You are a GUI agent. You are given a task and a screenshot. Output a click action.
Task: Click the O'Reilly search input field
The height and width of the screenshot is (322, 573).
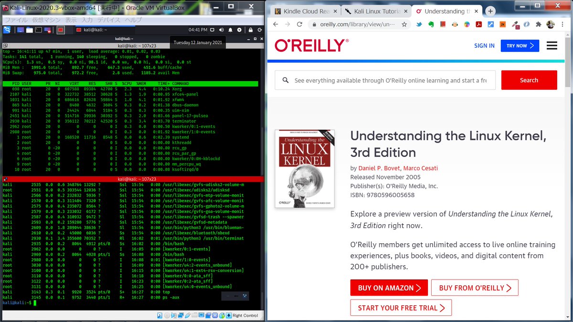pyautogui.click(x=385, y=80)
